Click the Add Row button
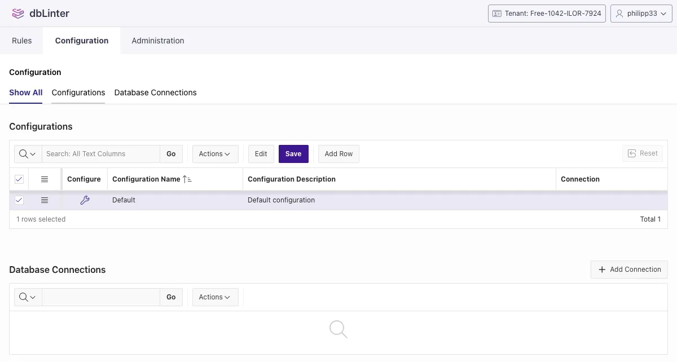677x362 pixels. click(338, 154)
